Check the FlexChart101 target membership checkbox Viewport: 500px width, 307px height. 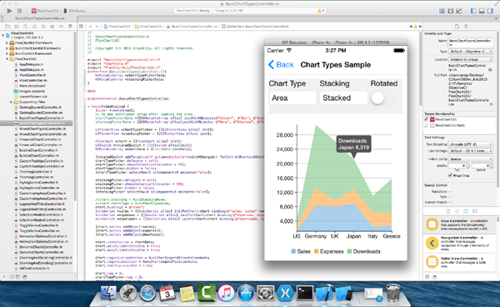(x=426, y=119)
